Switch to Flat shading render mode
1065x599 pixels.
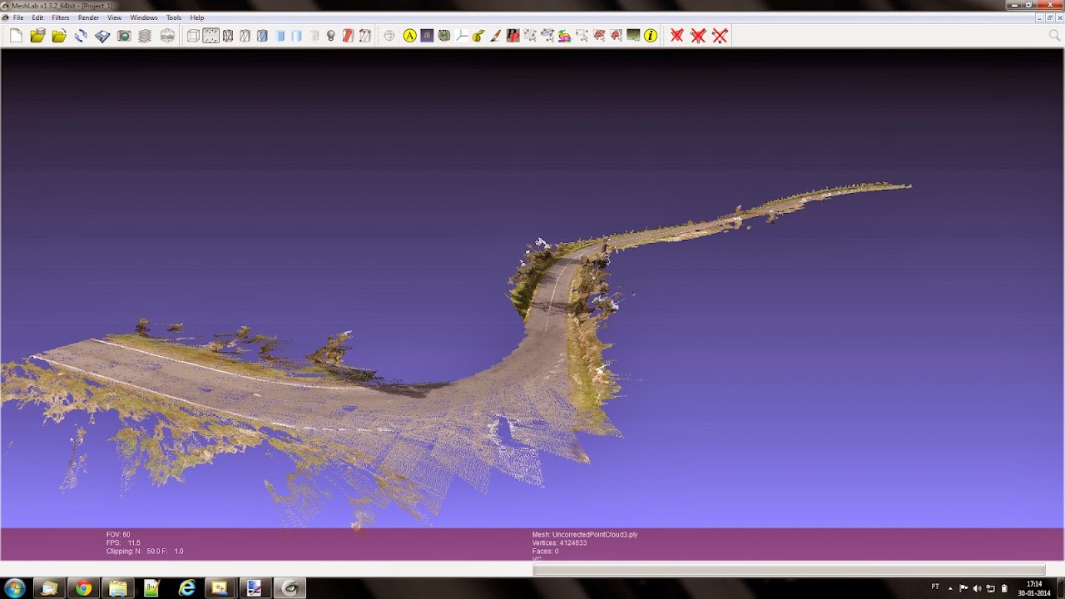pos(280,36)
